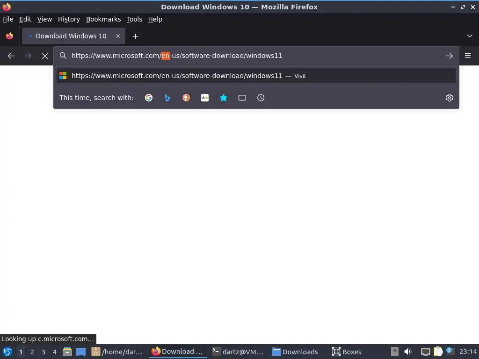Open search settings gear icon

pos(450,98)
